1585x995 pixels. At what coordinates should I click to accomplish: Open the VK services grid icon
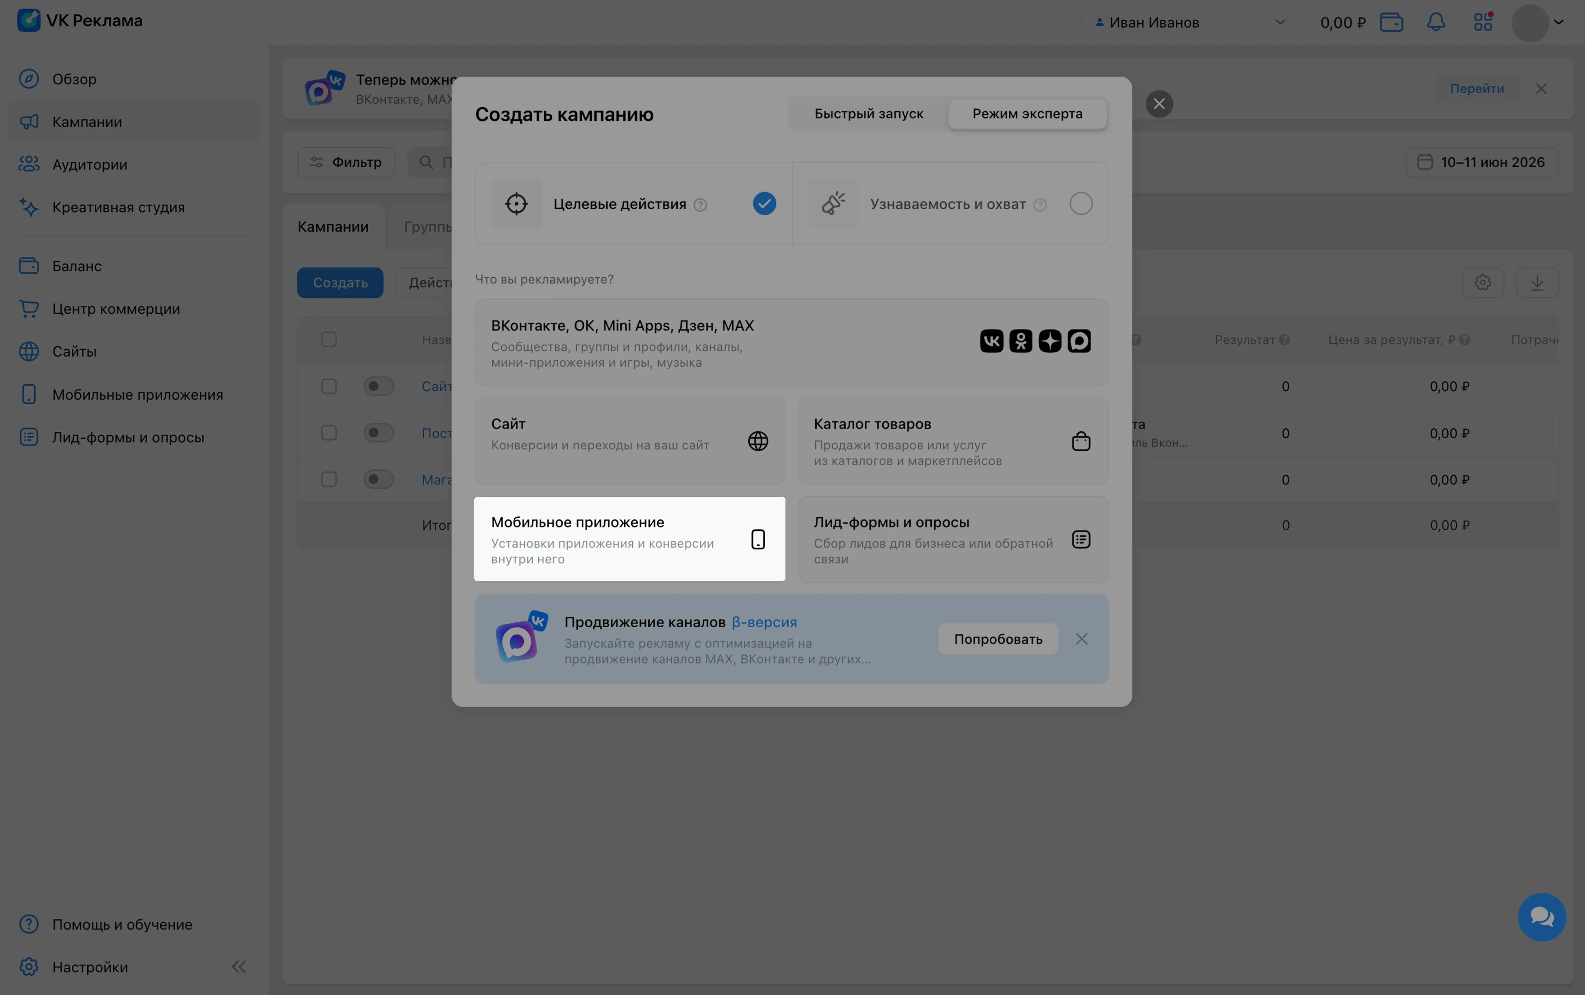pos(1483,22)
